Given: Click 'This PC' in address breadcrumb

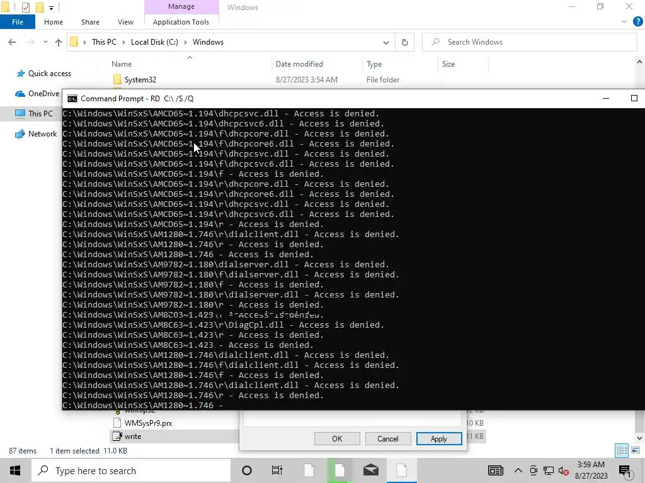Looking at the screenshot, I should tap(104, 42).
